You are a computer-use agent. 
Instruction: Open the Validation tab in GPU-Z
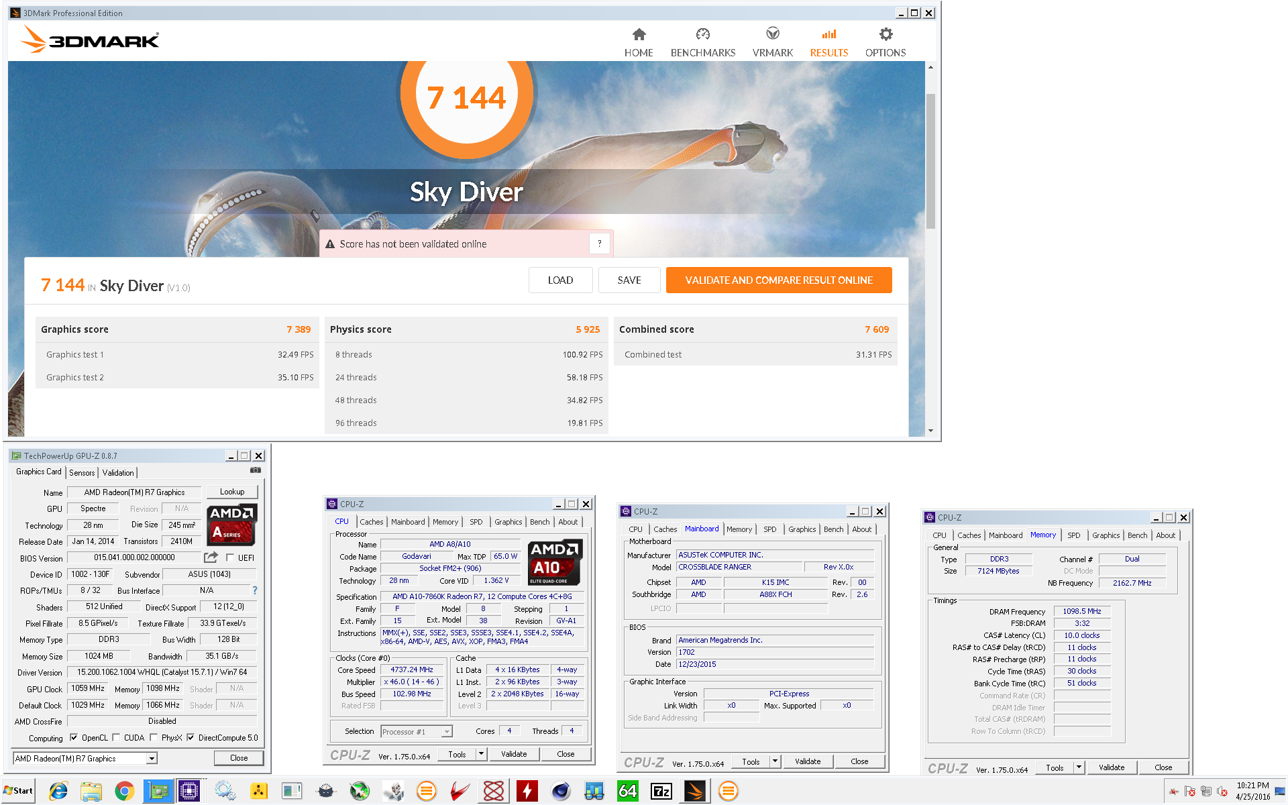[x=118, y=472]
